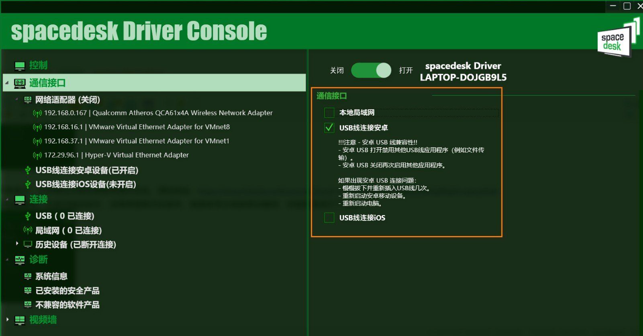This screenshot has height=336, width=643.
Task: Open 系统信息 under diagnostics
Action: pyautogui.click(x=51, y=277)
